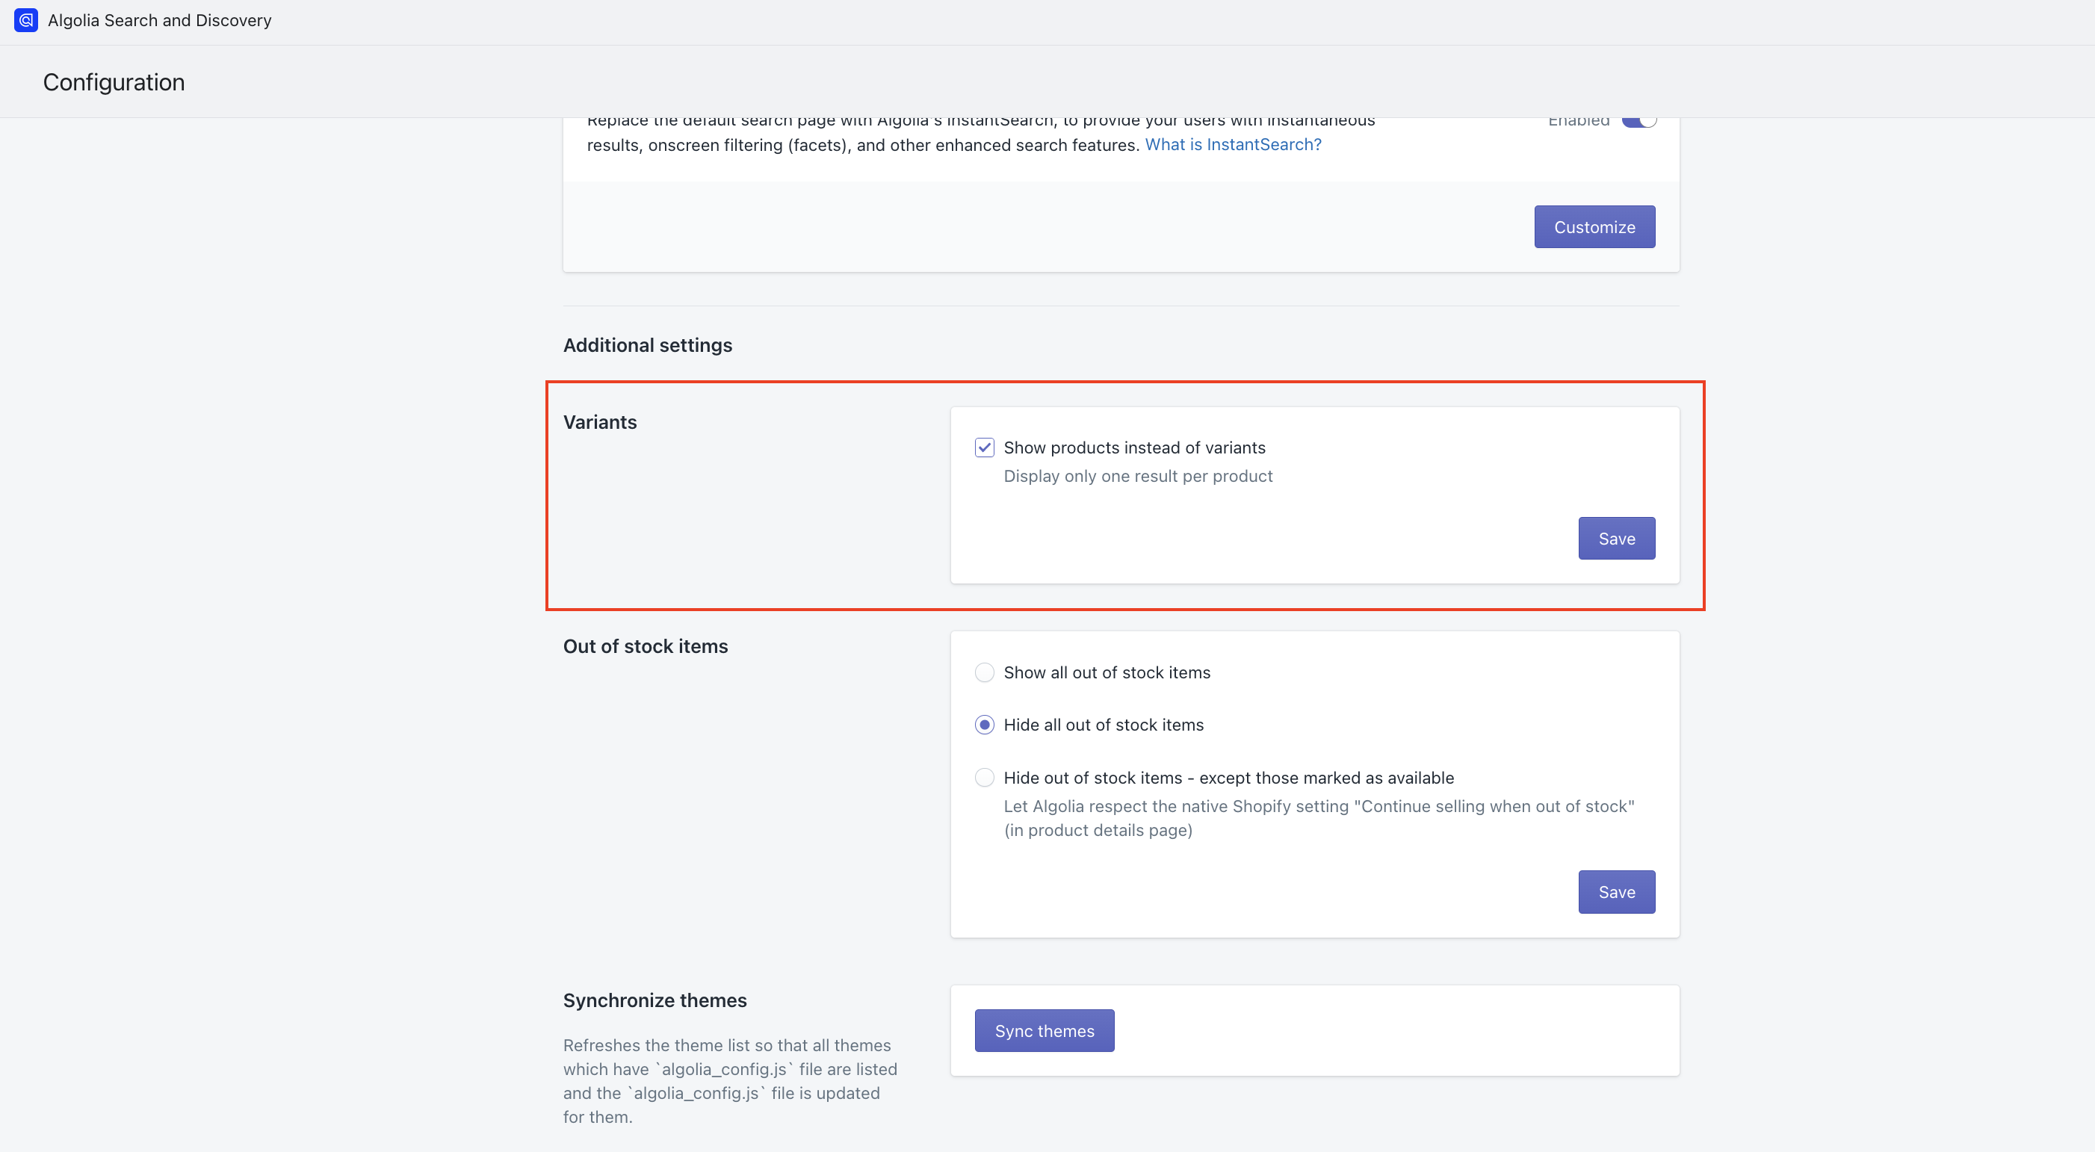Click the Algolia logo icon
The width and height of the screenshot is (2095, 1152).
click(26, 20)
